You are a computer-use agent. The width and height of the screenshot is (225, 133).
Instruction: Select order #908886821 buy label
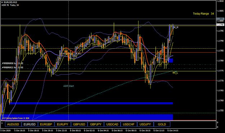(13, 67)
